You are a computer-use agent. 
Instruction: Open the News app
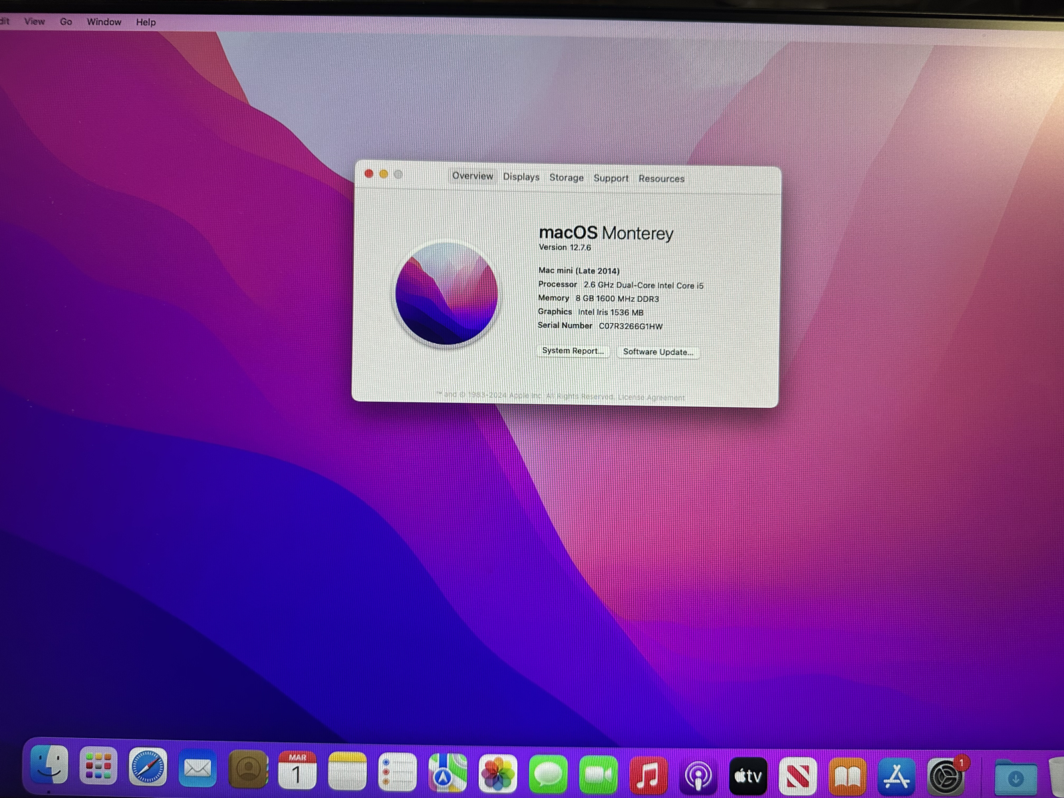click(x=798, y=776)
